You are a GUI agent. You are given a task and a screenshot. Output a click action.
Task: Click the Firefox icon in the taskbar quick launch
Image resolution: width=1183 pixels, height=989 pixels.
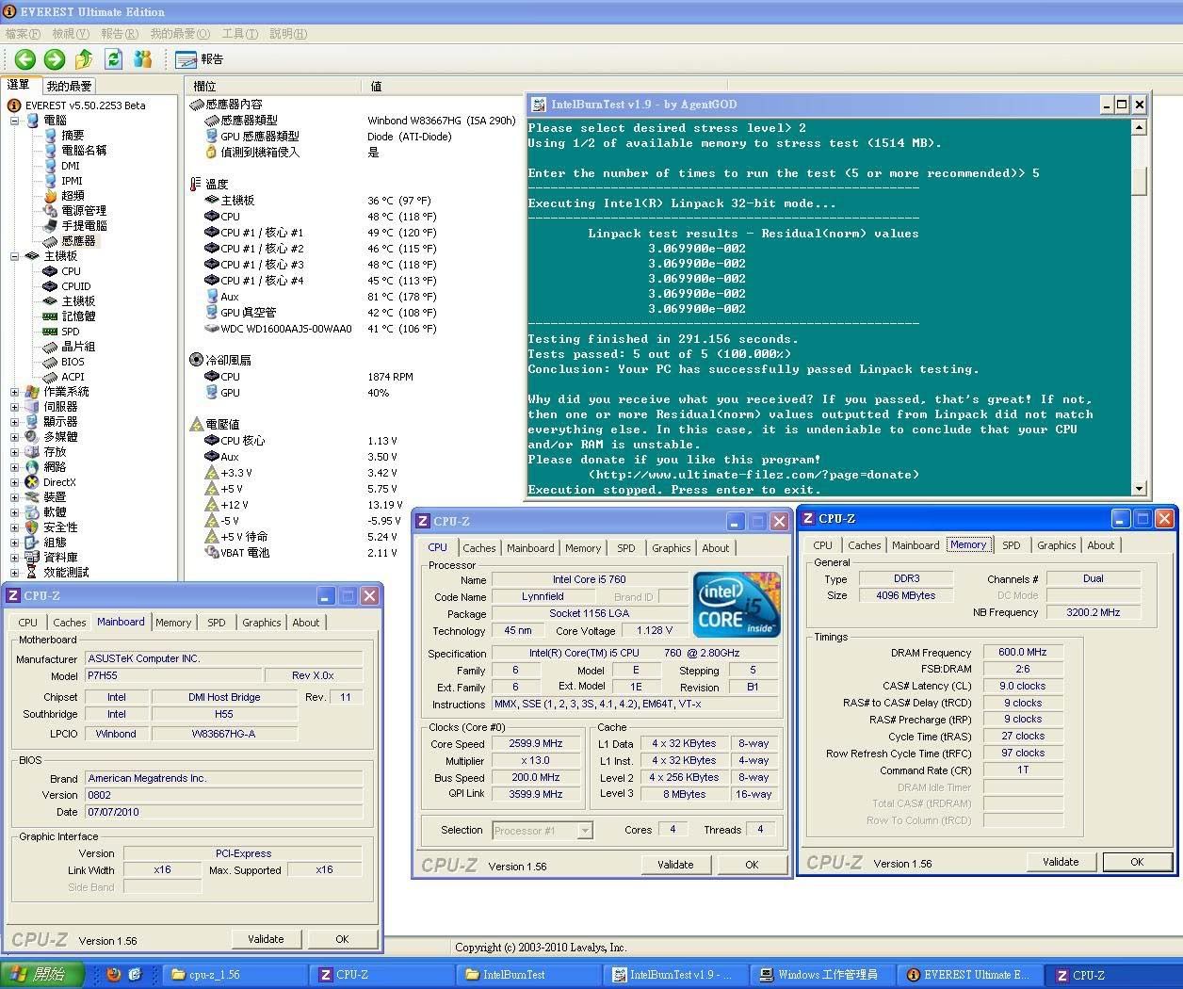(x=114, y=975)
